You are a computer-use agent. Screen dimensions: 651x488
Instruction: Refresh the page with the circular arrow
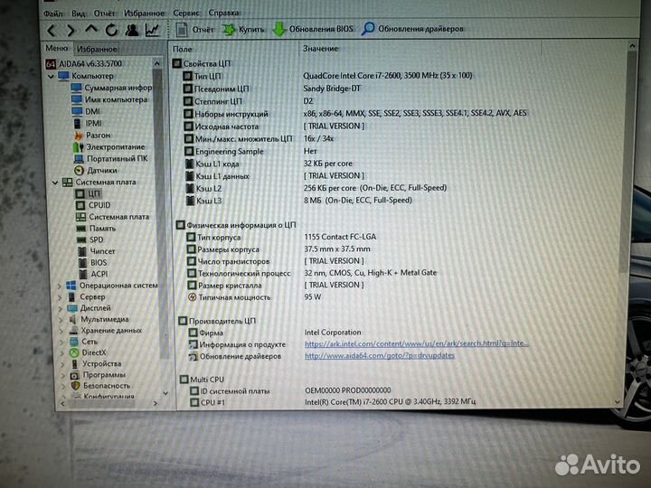111,30
